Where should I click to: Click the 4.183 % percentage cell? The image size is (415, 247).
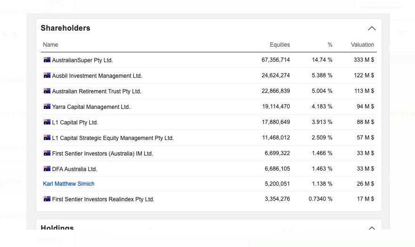[322, 107]
